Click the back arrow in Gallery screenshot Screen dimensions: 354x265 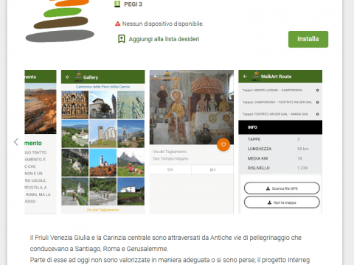click(68, 77)
